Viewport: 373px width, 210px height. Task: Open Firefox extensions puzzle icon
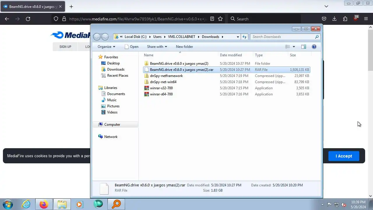click(345, 19)
